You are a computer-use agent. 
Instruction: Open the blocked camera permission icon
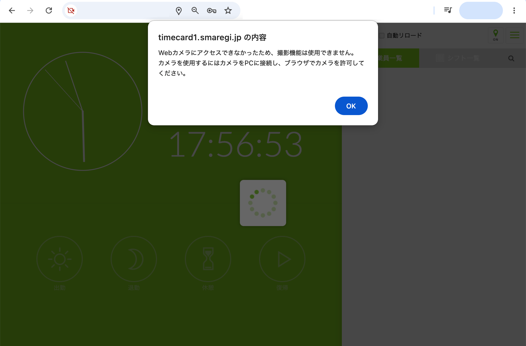[71, 11]
